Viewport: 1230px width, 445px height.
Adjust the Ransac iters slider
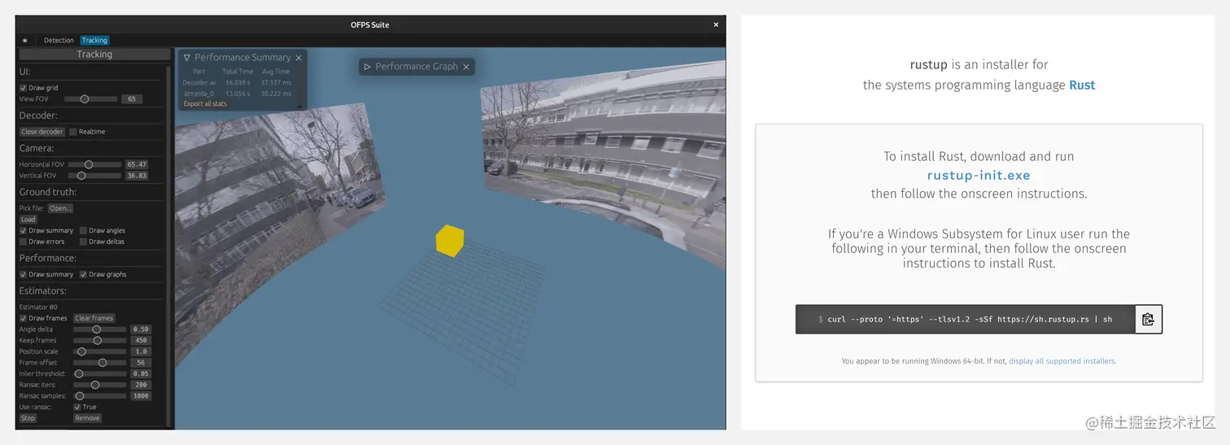click(x=100, y=385)
